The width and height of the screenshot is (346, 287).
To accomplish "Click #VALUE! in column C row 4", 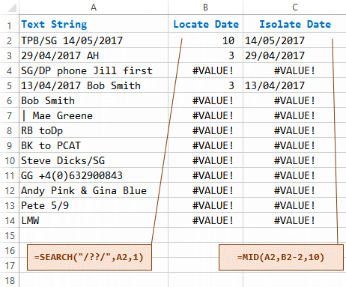I will coord(294,70).
